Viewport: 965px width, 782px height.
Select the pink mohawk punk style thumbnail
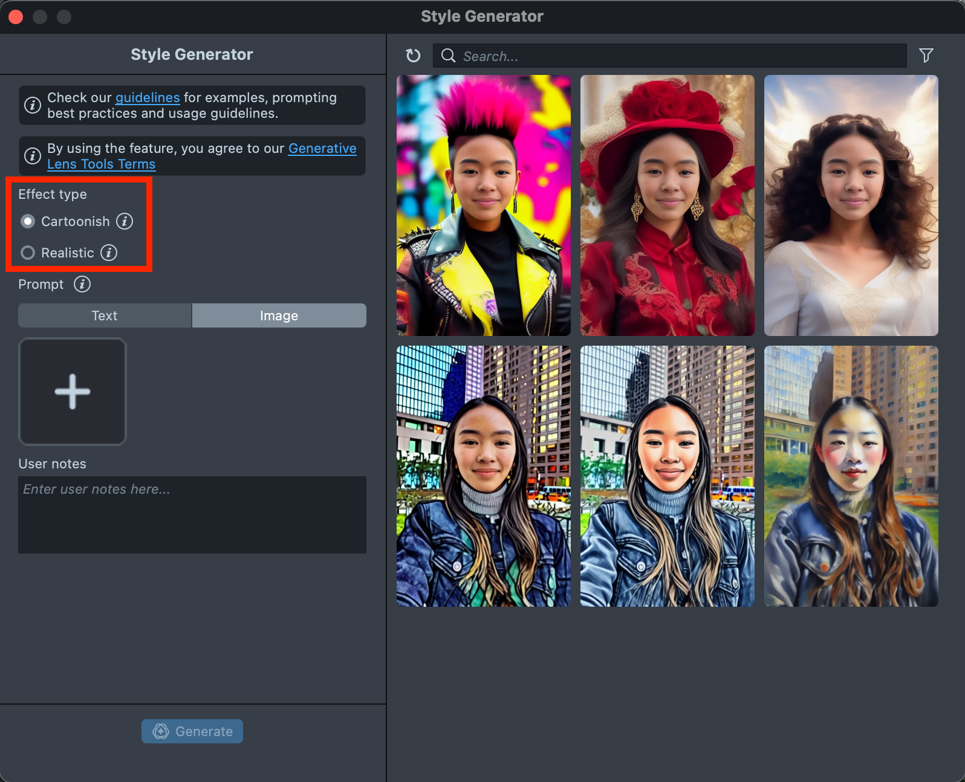tap(483, 205)
